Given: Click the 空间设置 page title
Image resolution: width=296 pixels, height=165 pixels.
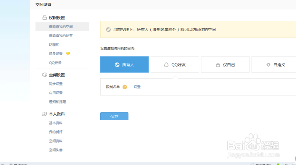Looking at the screenshot, I should [43, 4].
